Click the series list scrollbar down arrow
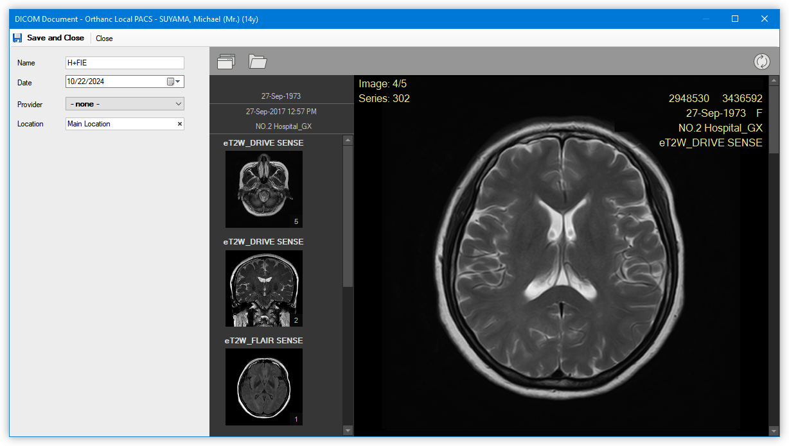Image resolution: width=789 pixels, height=446 pixels. [348, 430]
